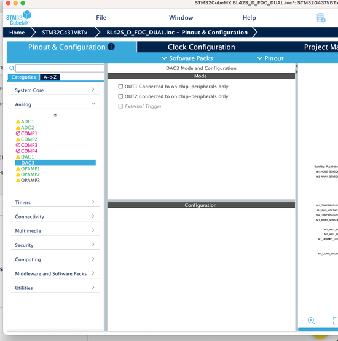Enable OUT2 Connected to on chip-peripherals only

120,96
